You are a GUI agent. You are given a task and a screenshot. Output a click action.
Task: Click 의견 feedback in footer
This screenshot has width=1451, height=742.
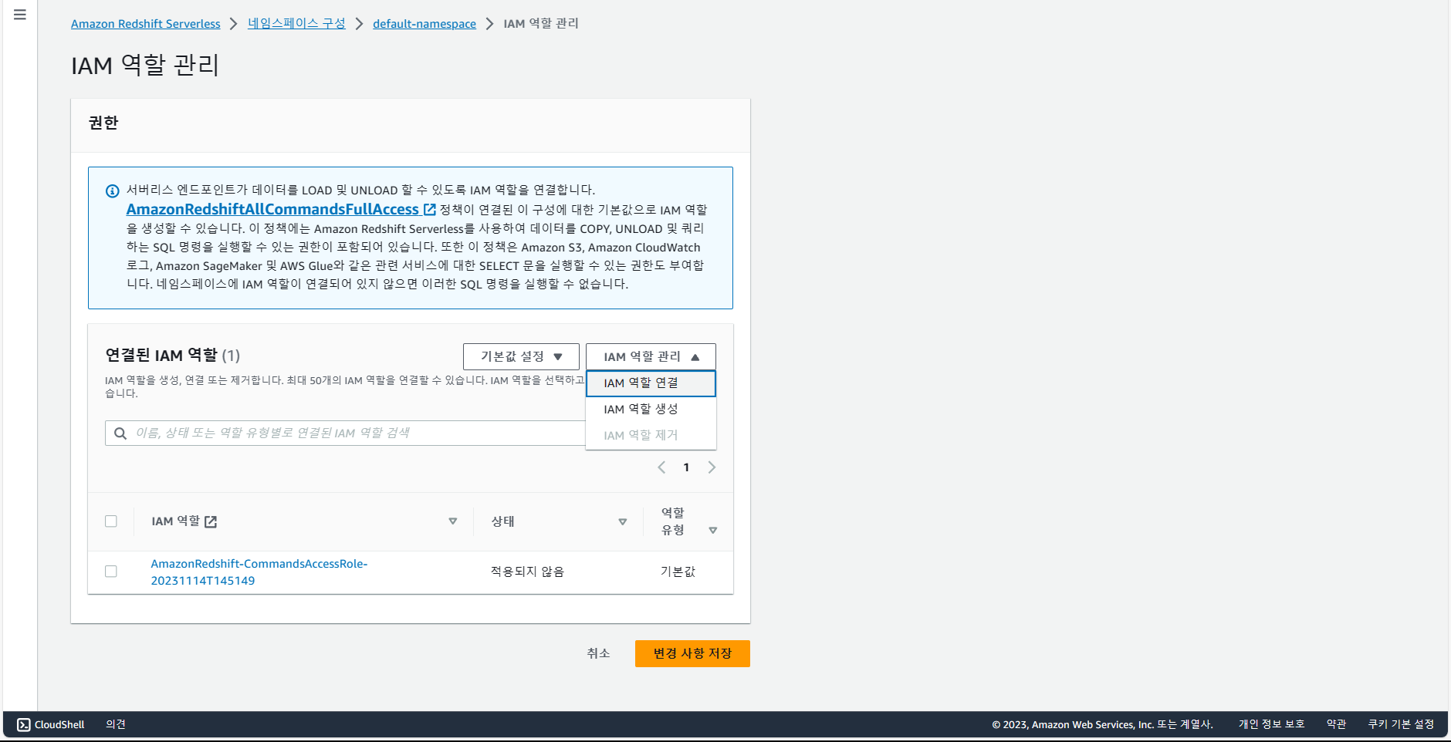(x=116, y=724)
